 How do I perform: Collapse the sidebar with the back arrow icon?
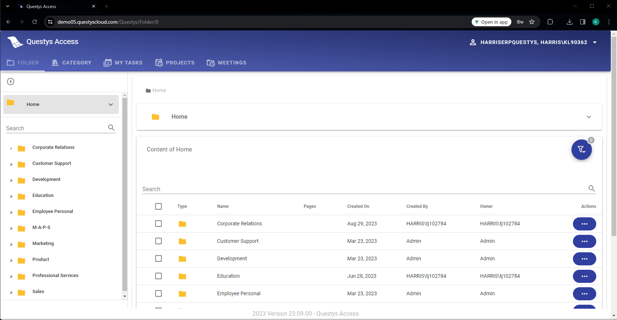point(11,82)
